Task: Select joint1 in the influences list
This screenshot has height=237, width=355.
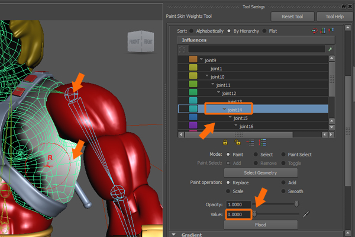Action: click(216, 68)
